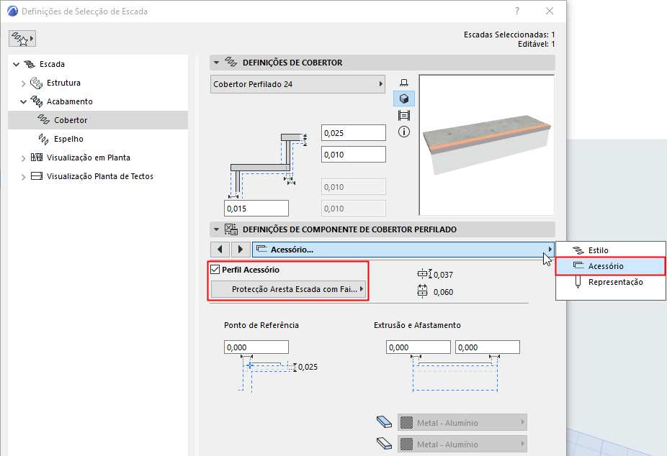Click second Extrusão e Afastamento 0,000 field

pyautogui.click(x=488, y=347)
